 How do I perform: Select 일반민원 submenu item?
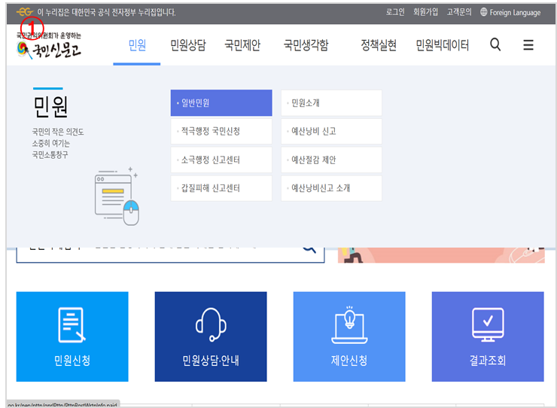click(x=221, y=103)
